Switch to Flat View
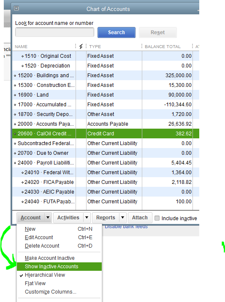This screenshot has width=225, height=302. [x=35, y=283]
